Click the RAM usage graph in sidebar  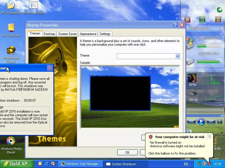213,97
